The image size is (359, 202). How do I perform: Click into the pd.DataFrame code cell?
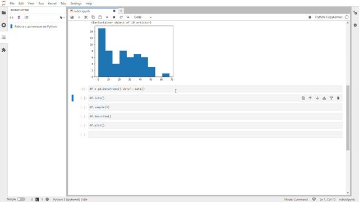215,89
